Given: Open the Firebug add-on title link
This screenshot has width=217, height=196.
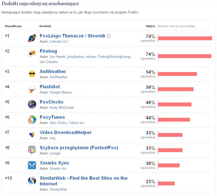Looking at the screenshot, I should tap(48, 51).
